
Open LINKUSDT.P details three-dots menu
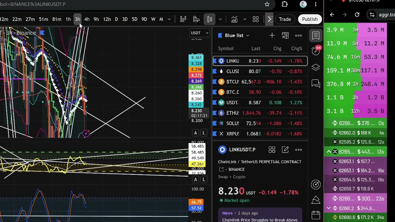(298, 150)
